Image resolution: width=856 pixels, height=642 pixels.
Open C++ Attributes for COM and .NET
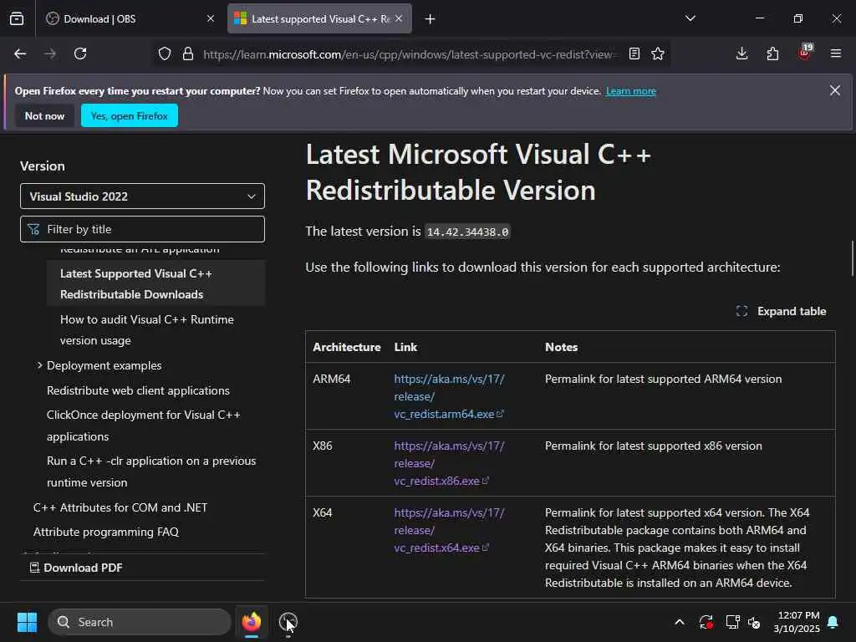coord(120,507)
